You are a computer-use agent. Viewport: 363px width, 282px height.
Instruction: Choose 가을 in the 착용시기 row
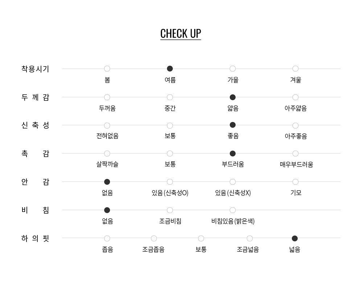(x=233, y=69)
